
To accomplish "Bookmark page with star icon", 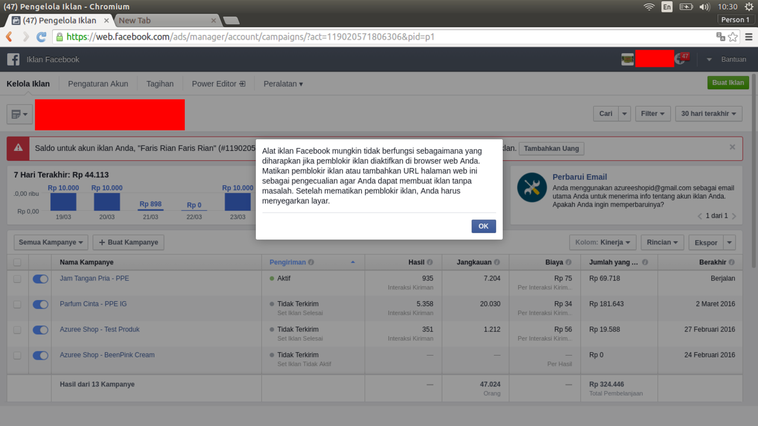I will 733,37.
